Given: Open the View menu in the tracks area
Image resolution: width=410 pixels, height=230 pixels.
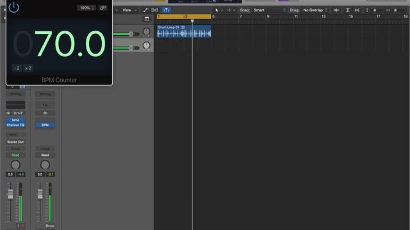Looking at the screenshot, I should pos(129,10).
